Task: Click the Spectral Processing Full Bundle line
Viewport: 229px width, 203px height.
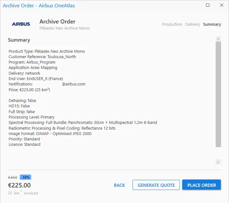Action: pos(83,123)
